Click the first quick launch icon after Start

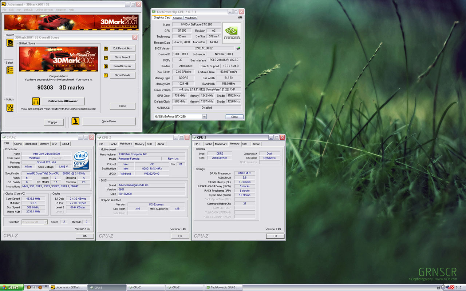tap(29, 287)
